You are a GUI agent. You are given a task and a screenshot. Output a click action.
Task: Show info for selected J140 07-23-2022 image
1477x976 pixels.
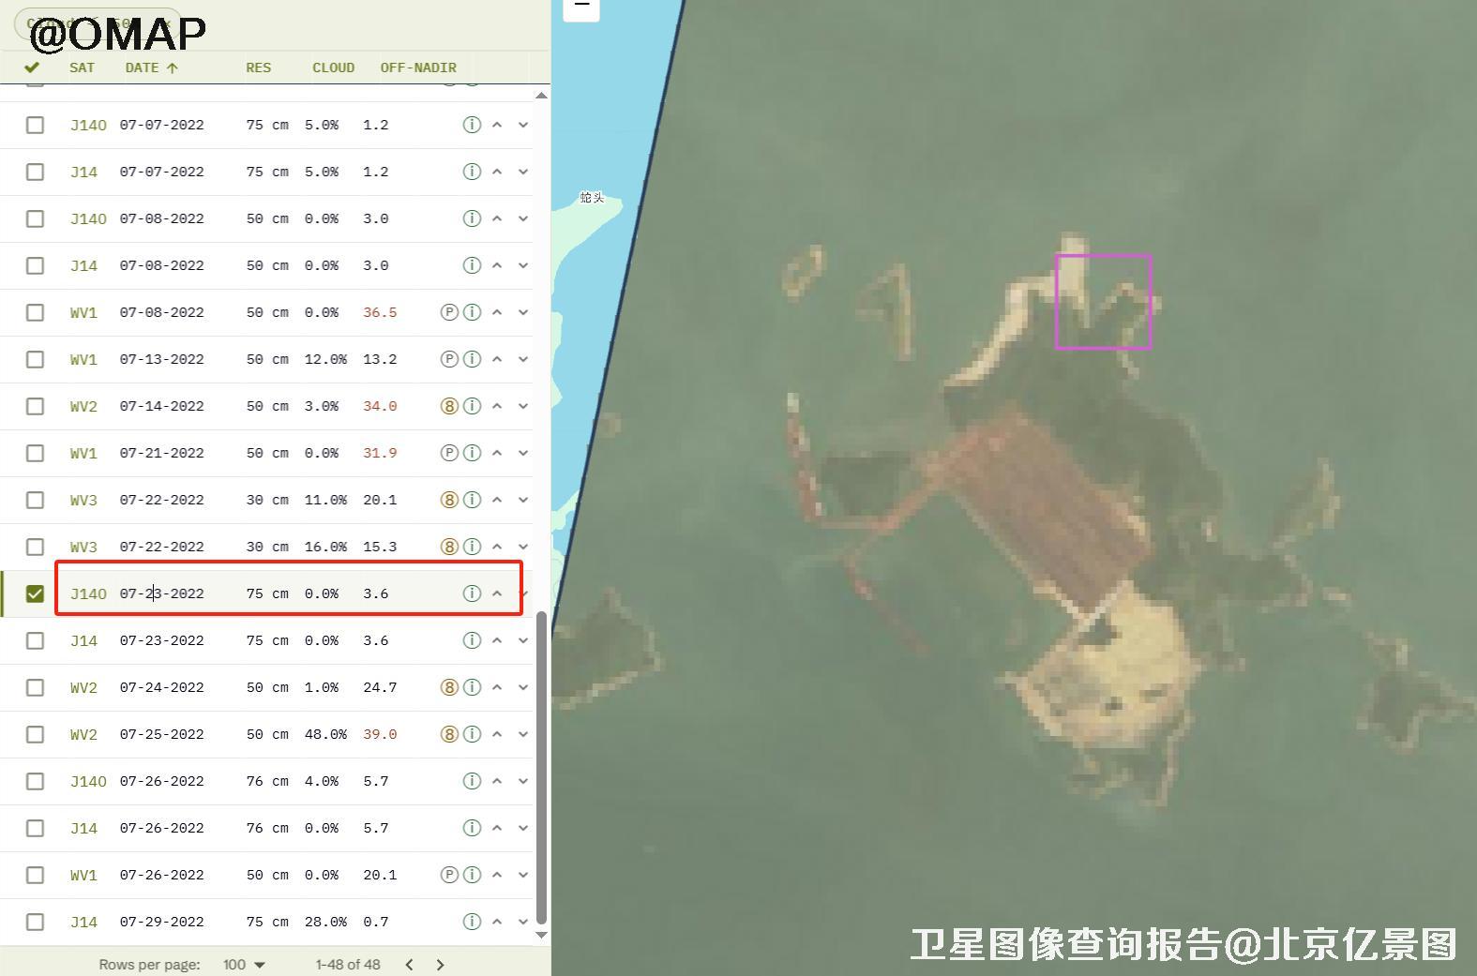(472, 593)
